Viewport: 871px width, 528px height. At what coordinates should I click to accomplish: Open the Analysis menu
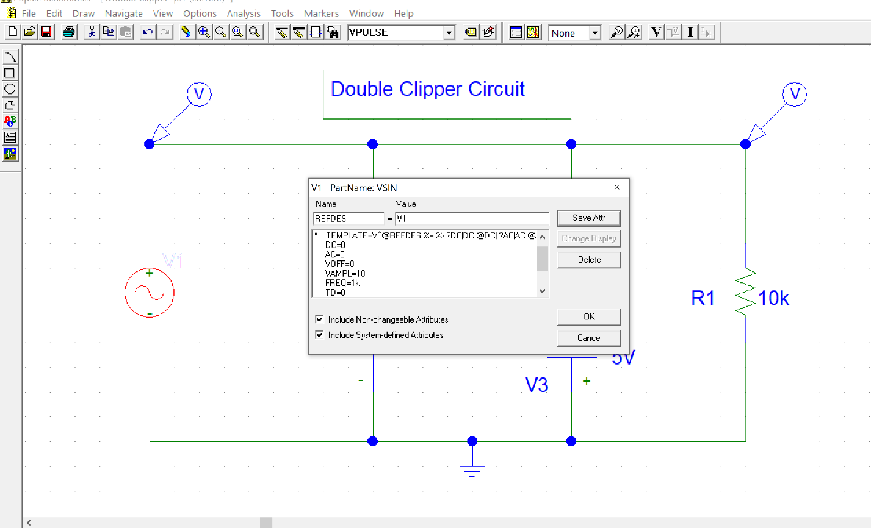tap(244, 13)
